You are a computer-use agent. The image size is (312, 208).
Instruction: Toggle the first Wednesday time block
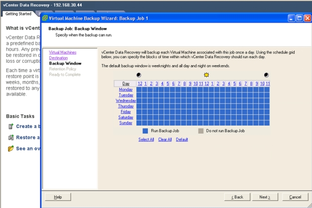(139, 101)
